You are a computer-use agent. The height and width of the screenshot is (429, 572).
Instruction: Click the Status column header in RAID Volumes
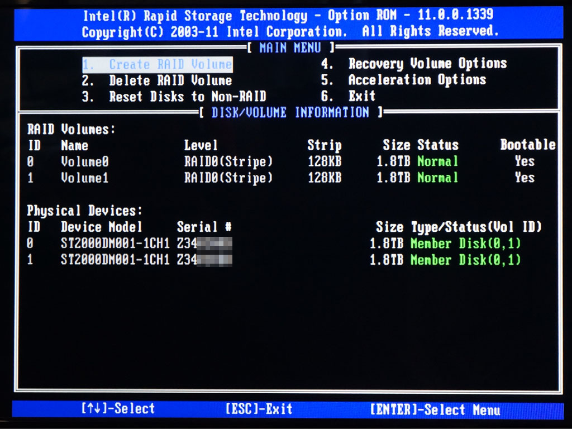click(438, 145)
